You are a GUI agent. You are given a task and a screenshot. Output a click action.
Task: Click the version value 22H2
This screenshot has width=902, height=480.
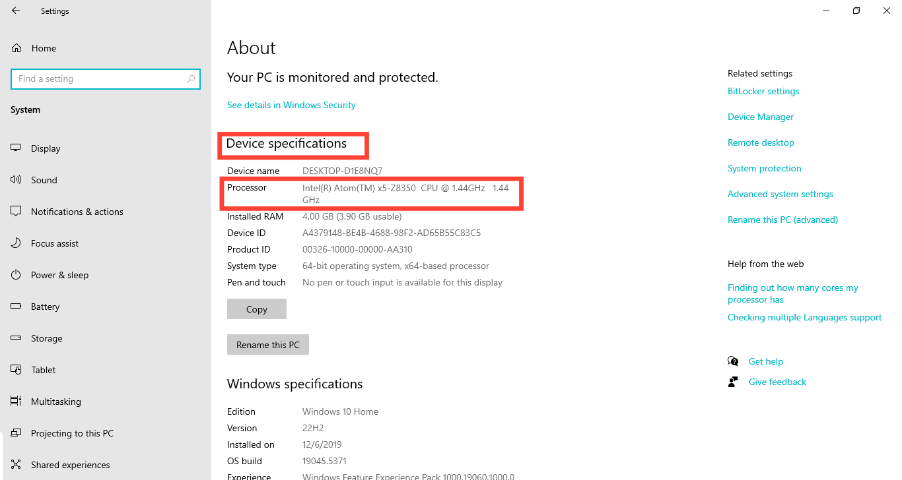[312, 428]
